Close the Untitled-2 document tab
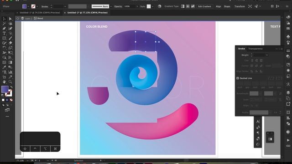The width and height of the screenshot is (292, 164). coord(65,13)
